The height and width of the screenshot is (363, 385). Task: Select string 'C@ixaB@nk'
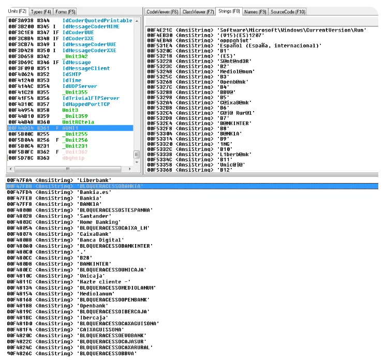(x=234, y=102)
